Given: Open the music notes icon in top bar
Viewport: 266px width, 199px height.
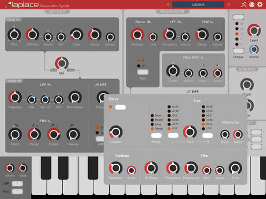Looking at the screenshot, I should pyautogui.click(x=244, y=4).
